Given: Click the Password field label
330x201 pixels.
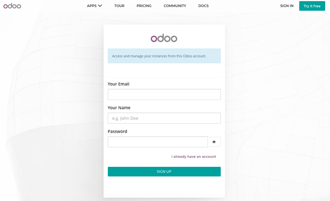Looking at the screenshot, I should (117, 131).
